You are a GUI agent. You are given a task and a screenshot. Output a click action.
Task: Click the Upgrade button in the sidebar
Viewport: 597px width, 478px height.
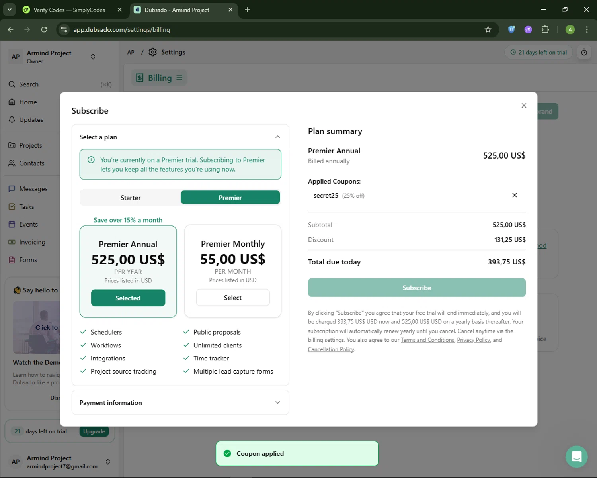pos(94,431)
